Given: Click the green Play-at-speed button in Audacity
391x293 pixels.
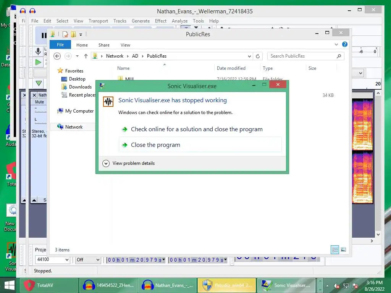Looking at the screenshot, I should (38, 62).
